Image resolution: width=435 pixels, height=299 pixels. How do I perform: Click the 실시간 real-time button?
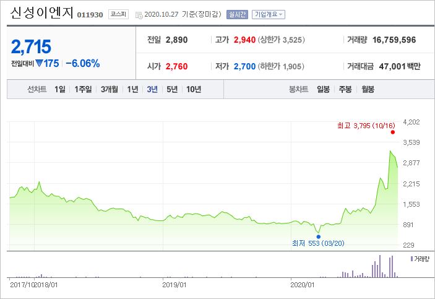[237, 14]
